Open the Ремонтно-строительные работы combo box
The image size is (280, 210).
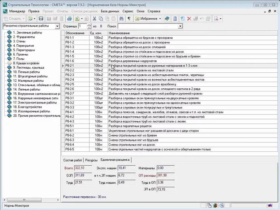tap(57, 26)
